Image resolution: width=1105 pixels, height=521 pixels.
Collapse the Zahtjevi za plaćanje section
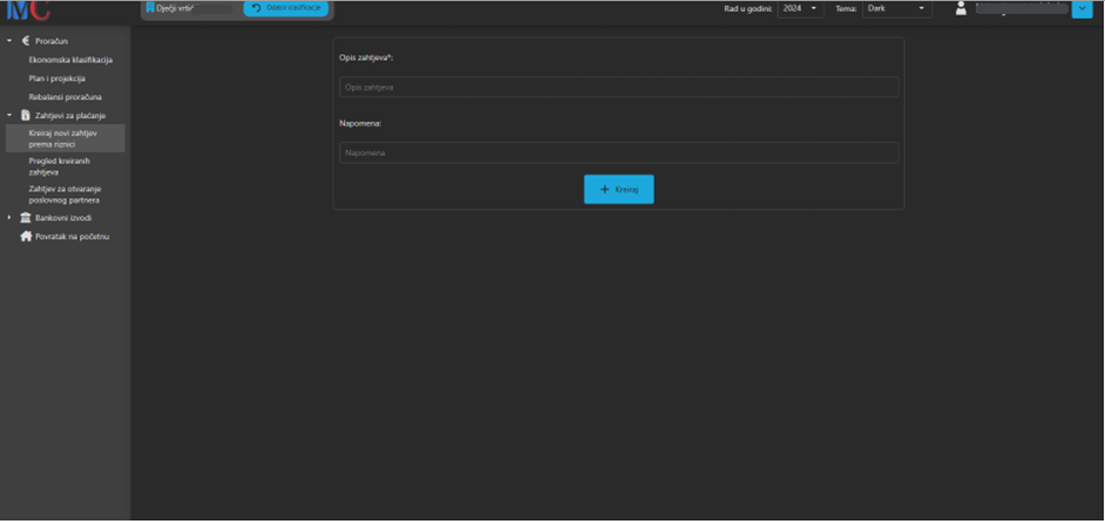click(10, 115)
